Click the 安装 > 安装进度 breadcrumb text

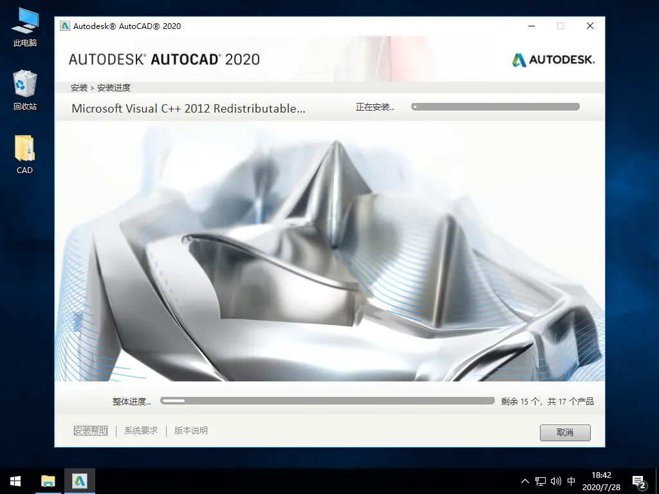click(101, 87)
